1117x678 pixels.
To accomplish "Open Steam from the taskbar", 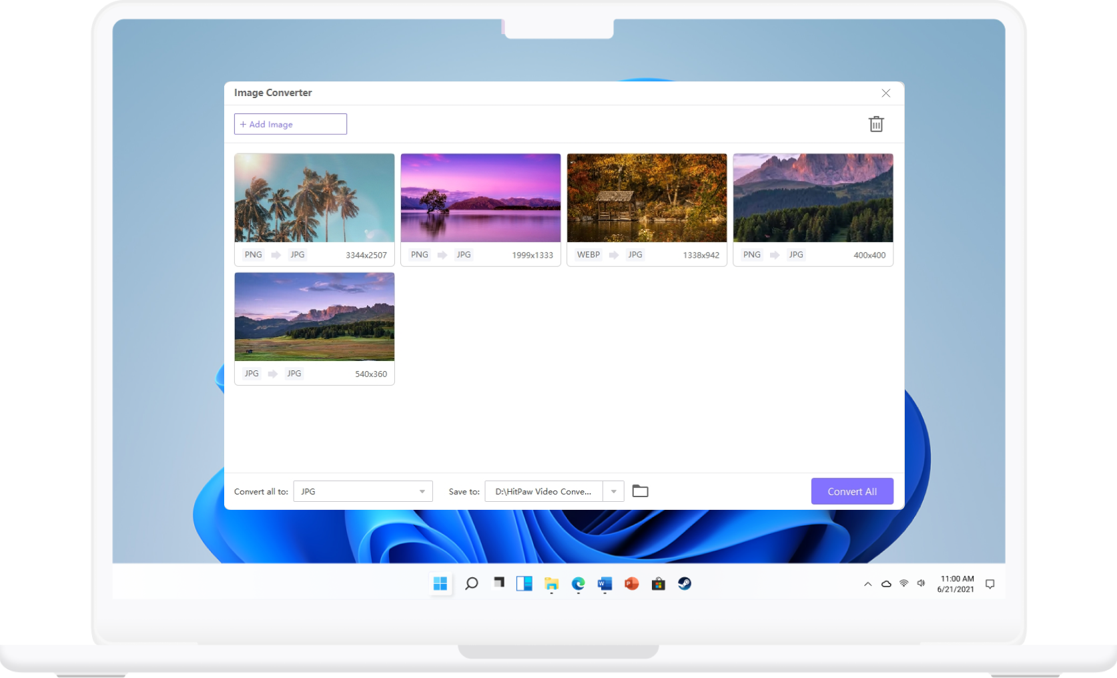I will (685, 584).
